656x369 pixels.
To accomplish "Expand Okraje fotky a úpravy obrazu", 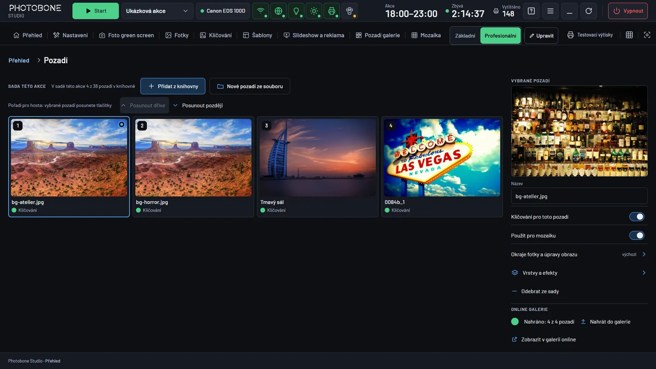I will point(579,254).
